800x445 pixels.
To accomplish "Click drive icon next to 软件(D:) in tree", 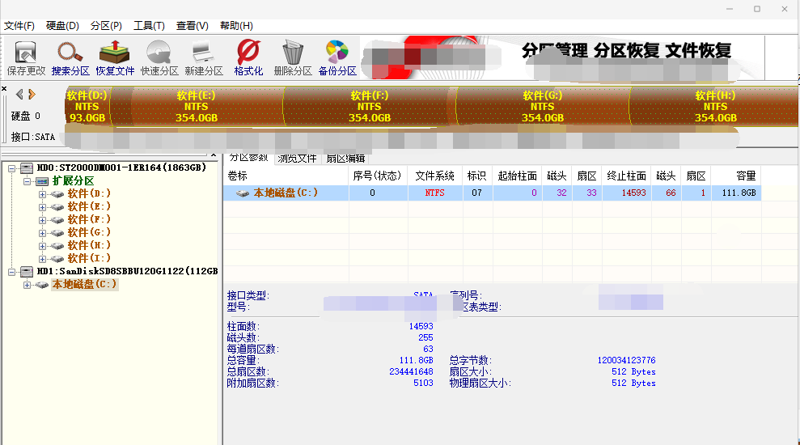I will pos(57,194).
